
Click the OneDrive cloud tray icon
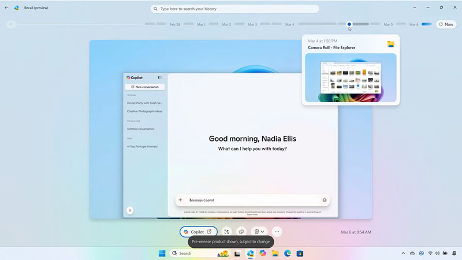click(412, 253)
